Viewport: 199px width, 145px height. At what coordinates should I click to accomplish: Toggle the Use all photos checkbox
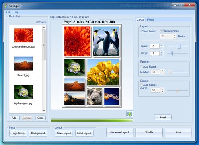(161, 31)
